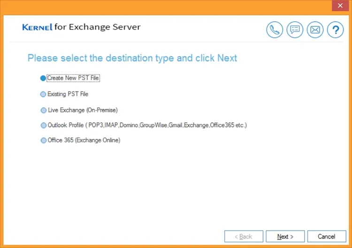Click the phone support icon

[x=275, y=30]
